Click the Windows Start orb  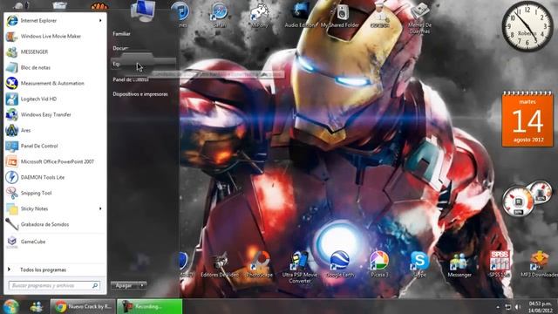tap(10, 306)
